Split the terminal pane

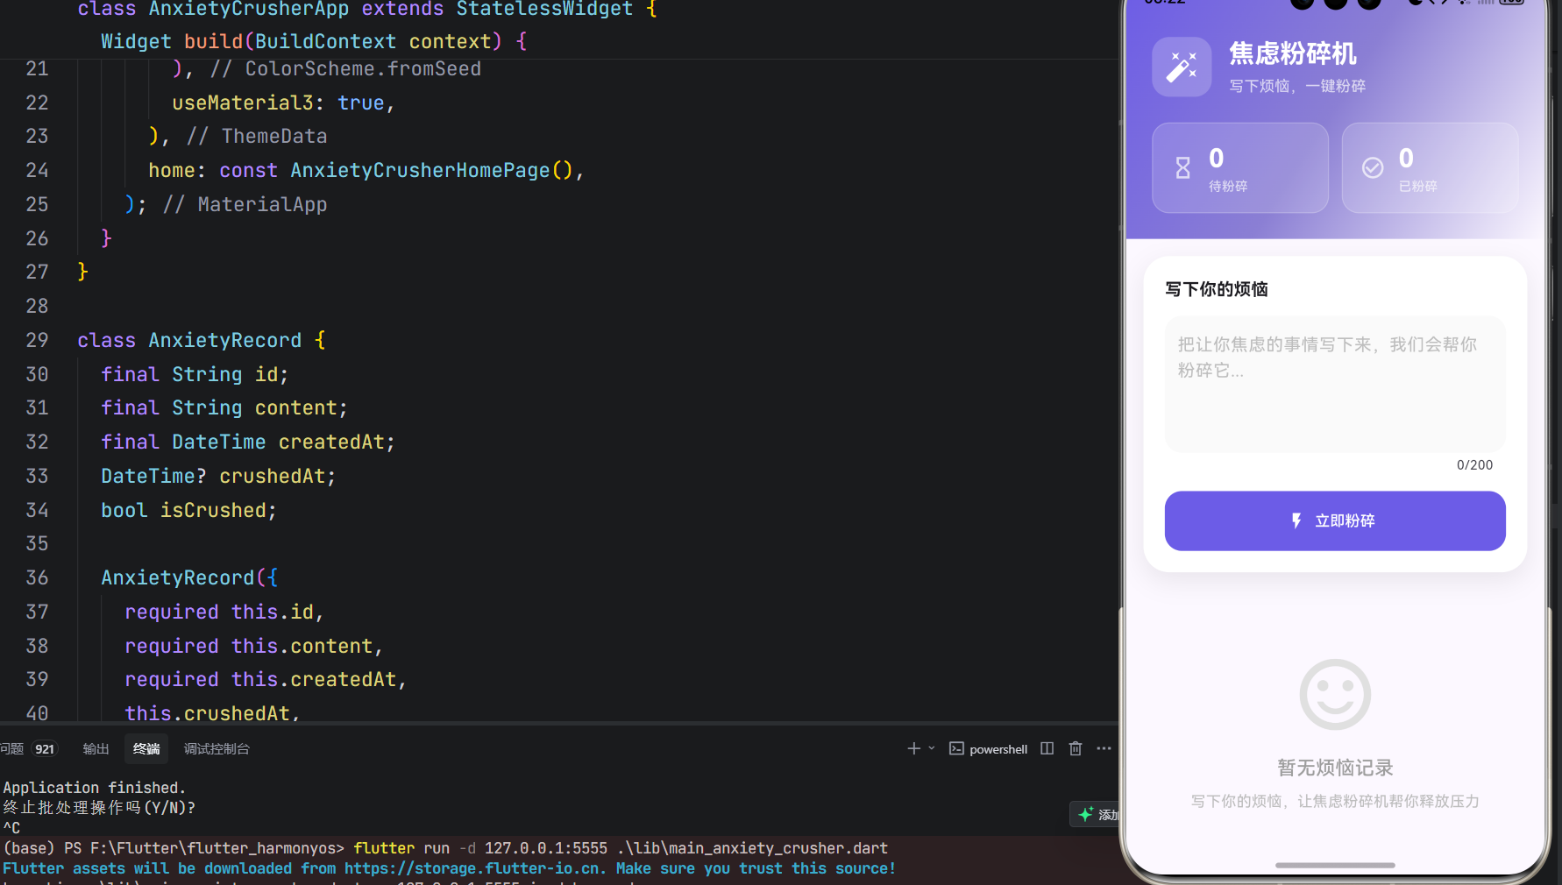1047,748
